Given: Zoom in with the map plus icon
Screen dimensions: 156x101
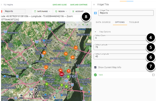Looking at the screenshot, I should click(x=67, y=25).
